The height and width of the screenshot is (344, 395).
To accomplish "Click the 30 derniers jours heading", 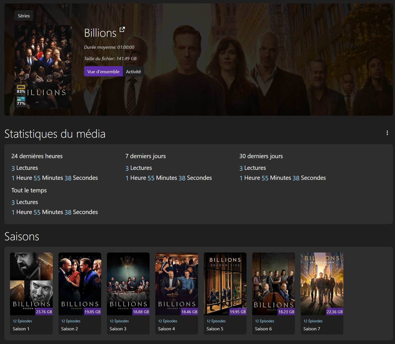I will [261, 156].
